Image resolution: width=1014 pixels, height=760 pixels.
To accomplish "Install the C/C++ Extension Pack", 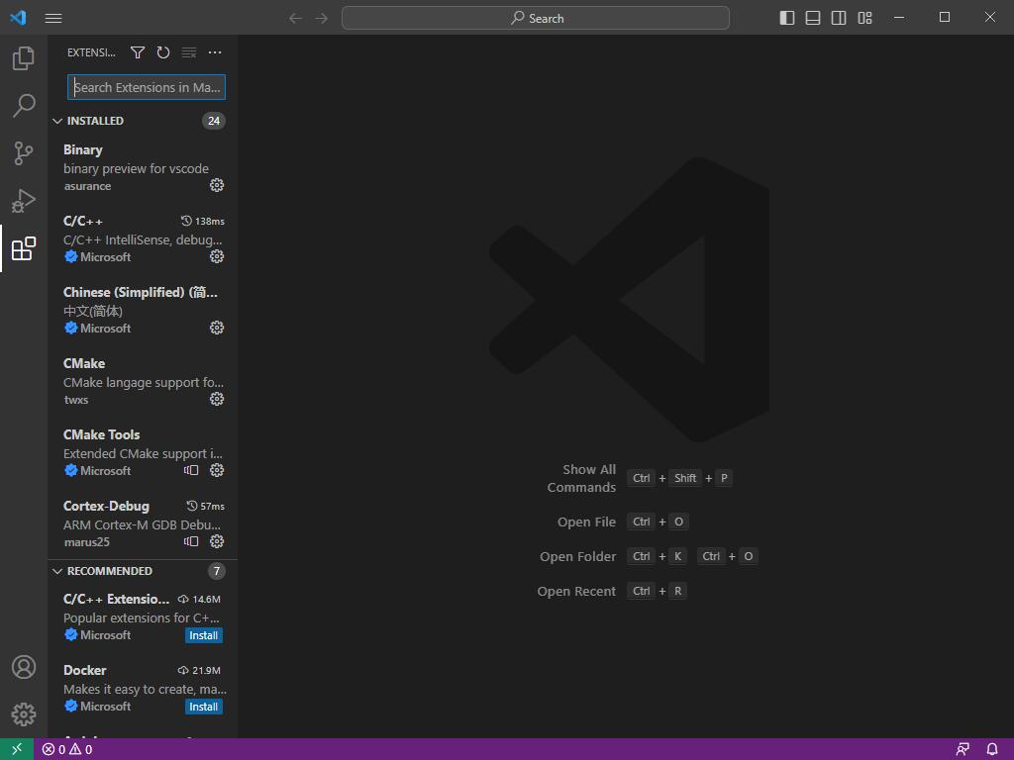I will [x=203, y=635].
